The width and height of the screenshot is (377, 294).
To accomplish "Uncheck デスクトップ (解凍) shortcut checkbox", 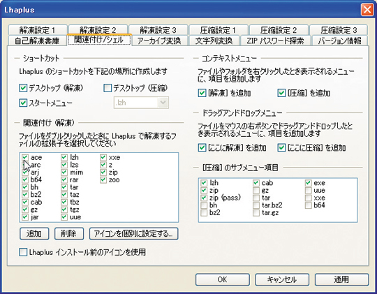I will click(x=23, y=88).
